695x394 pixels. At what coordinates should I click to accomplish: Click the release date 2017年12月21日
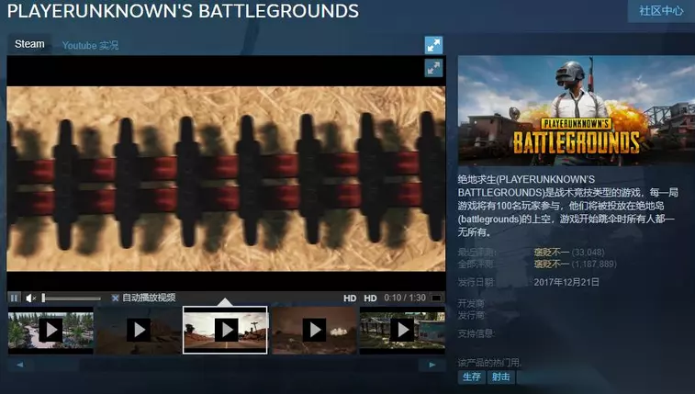(x=566, y=282)
